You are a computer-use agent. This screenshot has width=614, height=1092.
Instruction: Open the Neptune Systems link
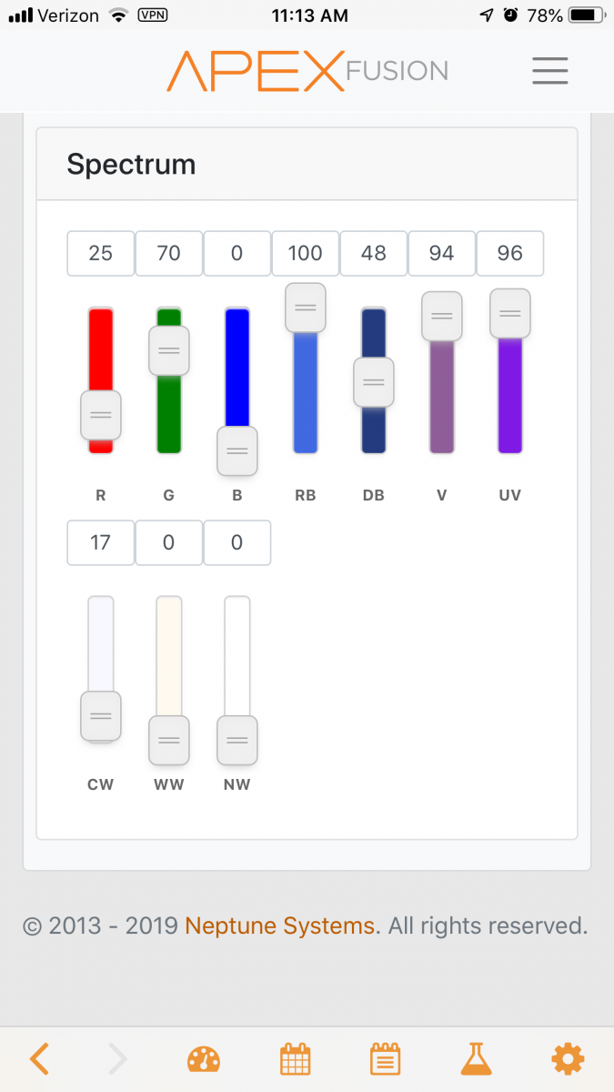279,926
